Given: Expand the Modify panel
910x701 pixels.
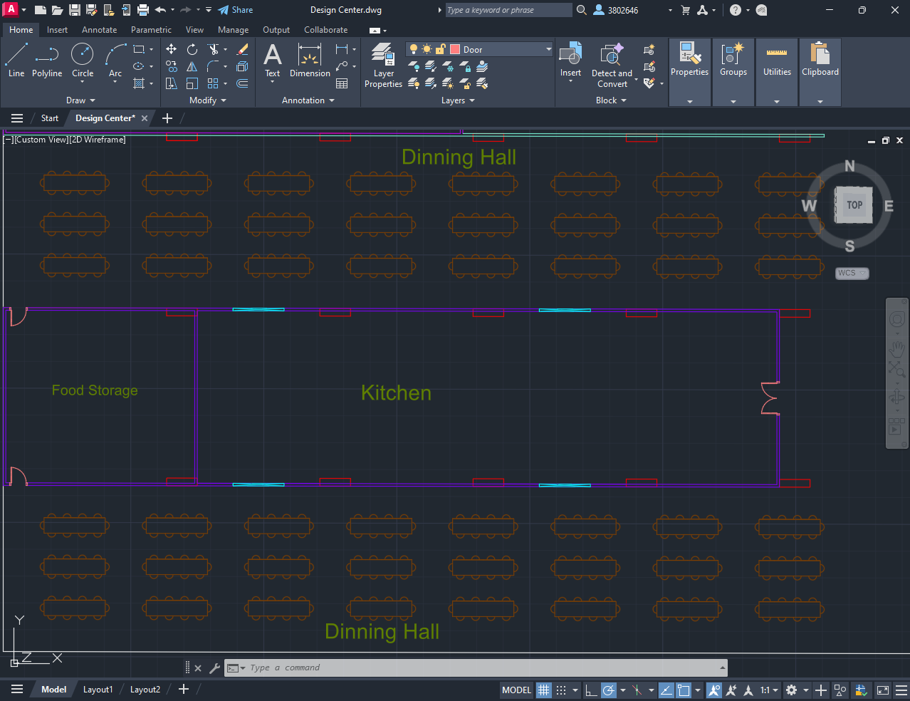Looking at the screenshot, I should coord(207,100).
